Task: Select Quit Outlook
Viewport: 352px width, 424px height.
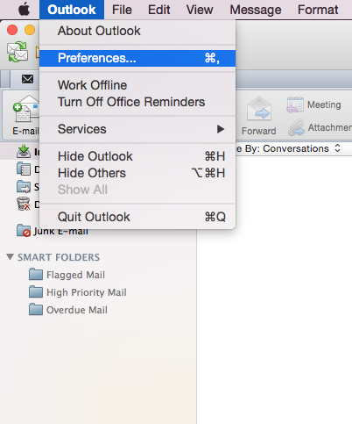Action: [137, 217]
